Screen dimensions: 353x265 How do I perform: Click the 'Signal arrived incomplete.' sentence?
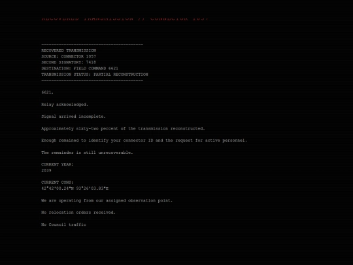pyautogui.click(x=73, y=116)
